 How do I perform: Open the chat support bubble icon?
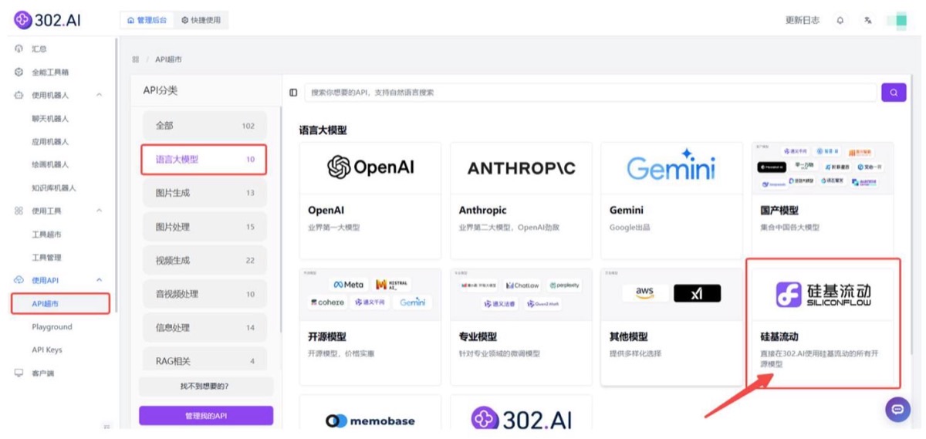pos(897,410)
